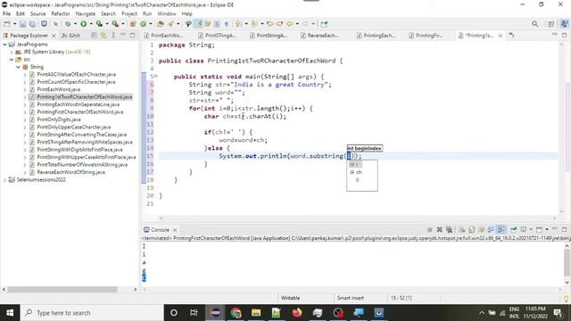Collapse the src folder node
This screenshot has width=571, height=321.
(12, 60)
